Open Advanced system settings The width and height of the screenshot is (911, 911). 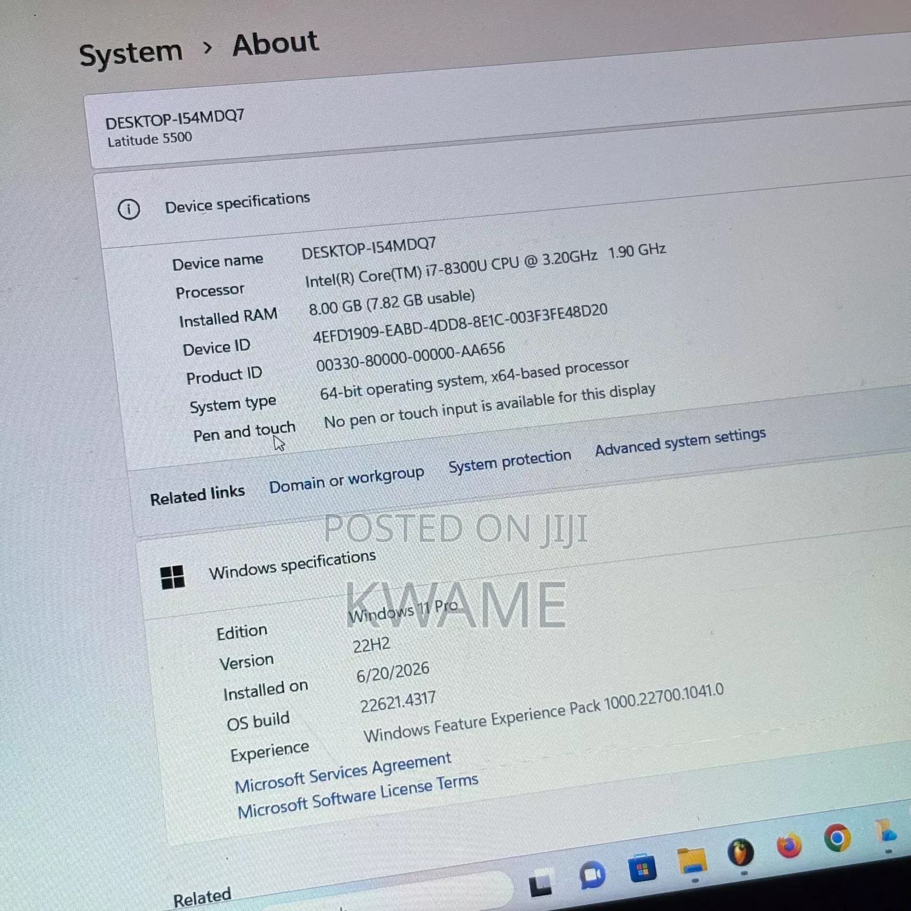click(680, 441)
